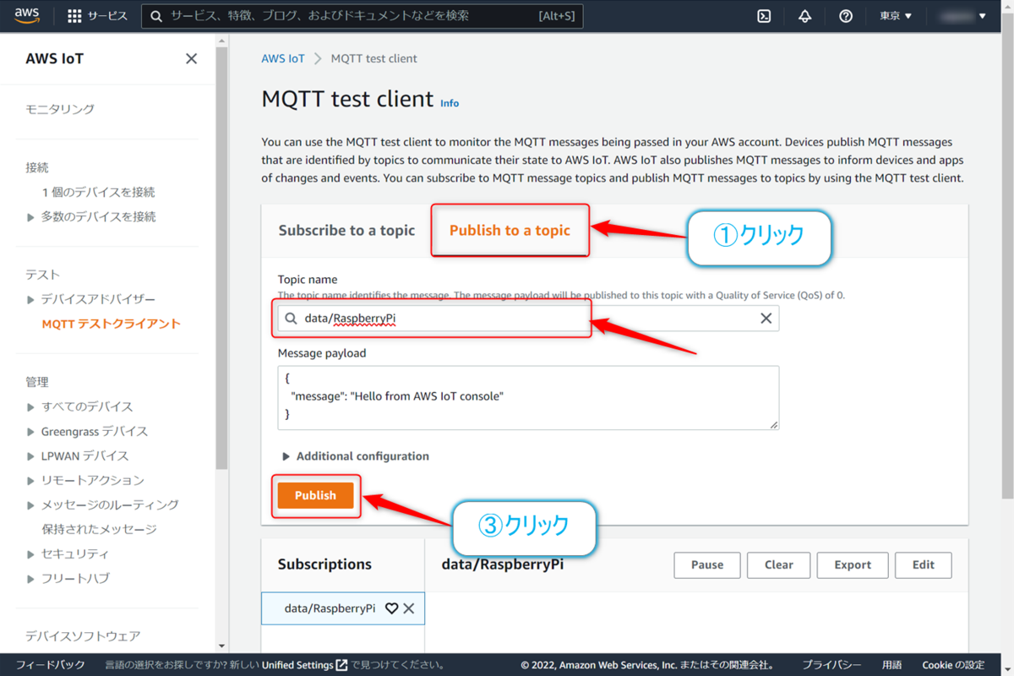
Task: Click the AWS top search input
Action: 362,16
